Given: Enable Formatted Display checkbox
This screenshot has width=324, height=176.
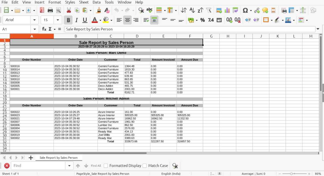Looking at the screenshot, I should click(x=106, y=166).
